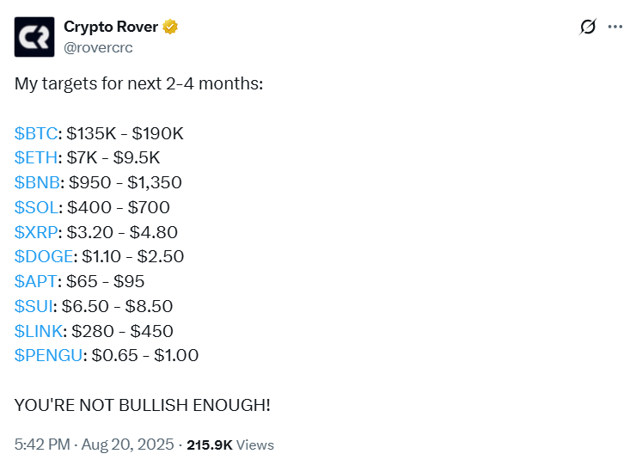Open the $XRP cashtag
636x466 pixels.
[x=36, y=232]
